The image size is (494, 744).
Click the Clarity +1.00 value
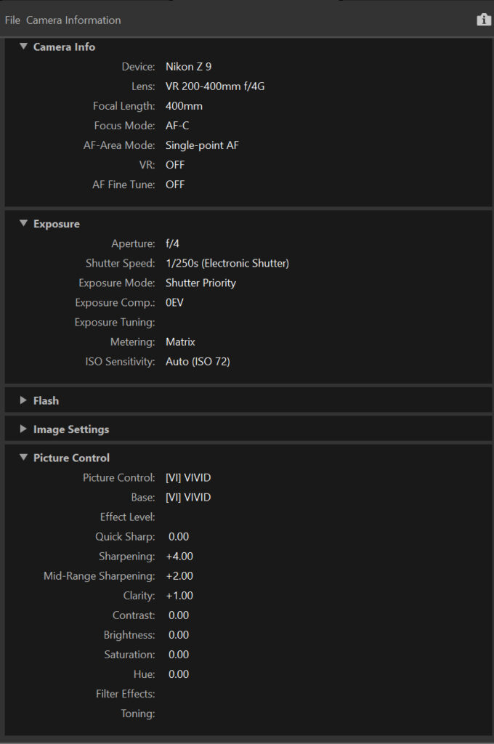tap(179, 596)
